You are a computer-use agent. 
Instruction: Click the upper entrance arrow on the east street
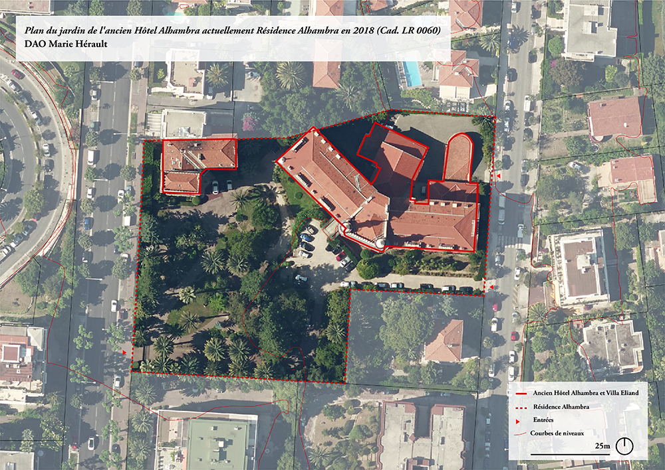(498, 175)
